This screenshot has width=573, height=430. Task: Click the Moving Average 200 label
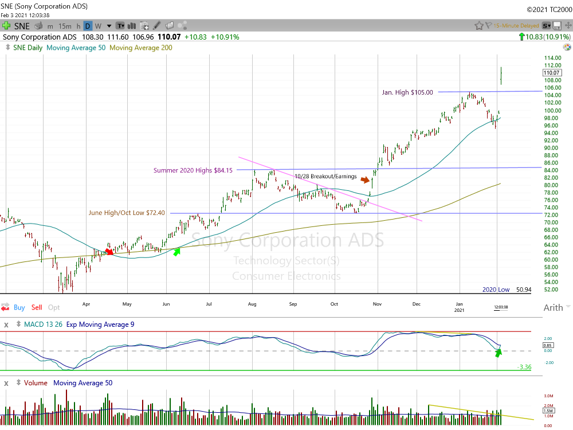(141, 48)
